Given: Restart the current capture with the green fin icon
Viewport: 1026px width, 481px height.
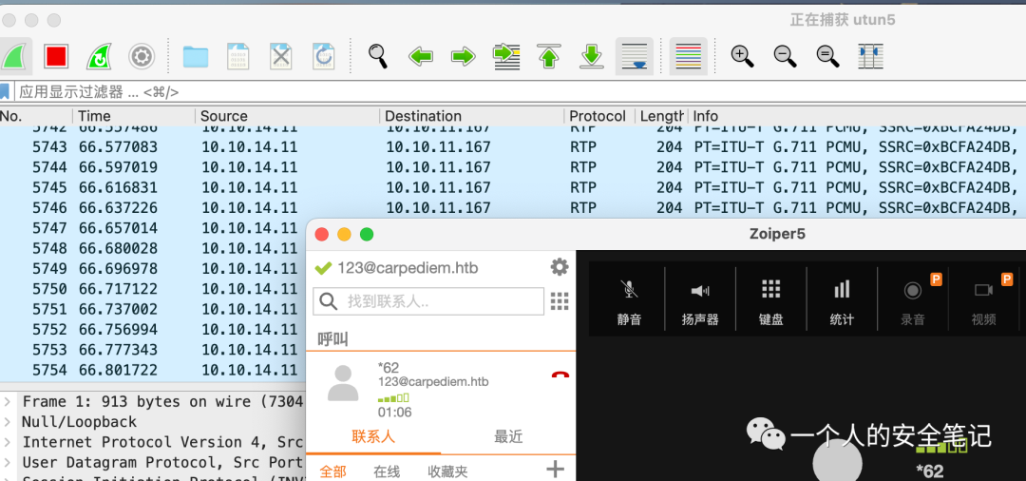Looking at the screenshot, I should coord(99,56).
